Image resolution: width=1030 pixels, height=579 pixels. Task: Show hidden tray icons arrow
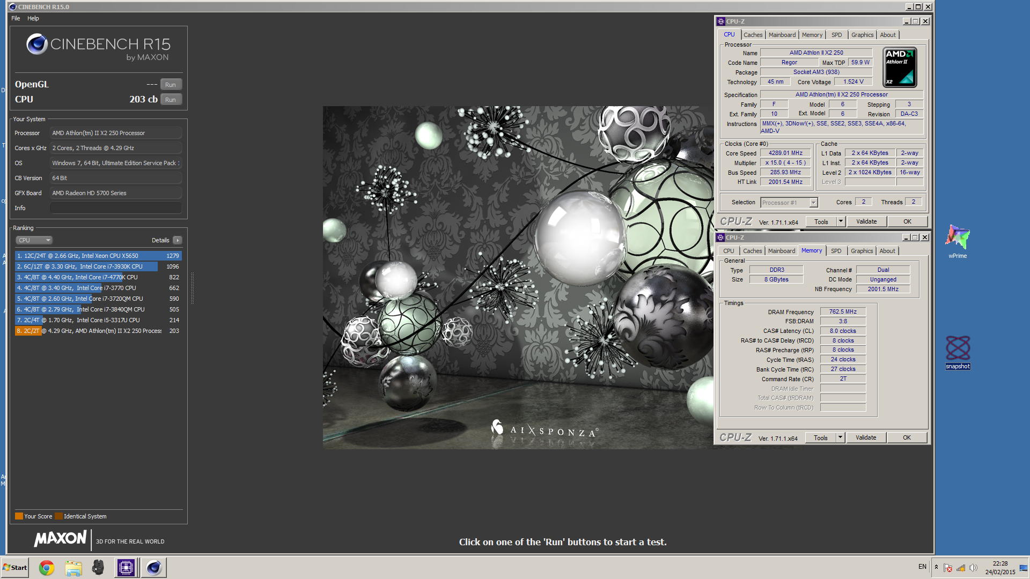tap(936, 567)
